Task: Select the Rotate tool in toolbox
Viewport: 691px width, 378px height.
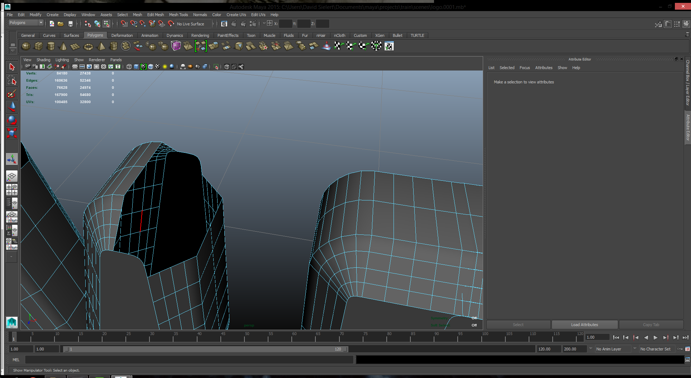Action: click(12, 120)
